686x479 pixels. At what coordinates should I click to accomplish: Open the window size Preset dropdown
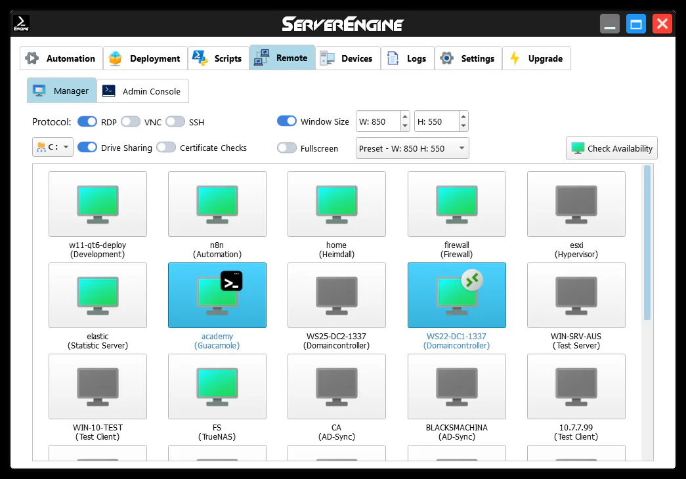click(x=412, y=148)
